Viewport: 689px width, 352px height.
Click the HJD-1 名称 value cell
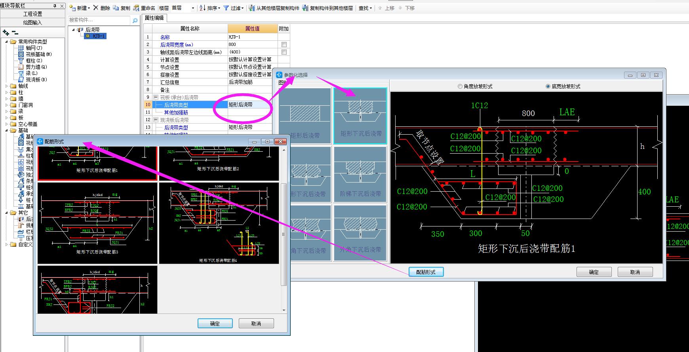(253, 37)
